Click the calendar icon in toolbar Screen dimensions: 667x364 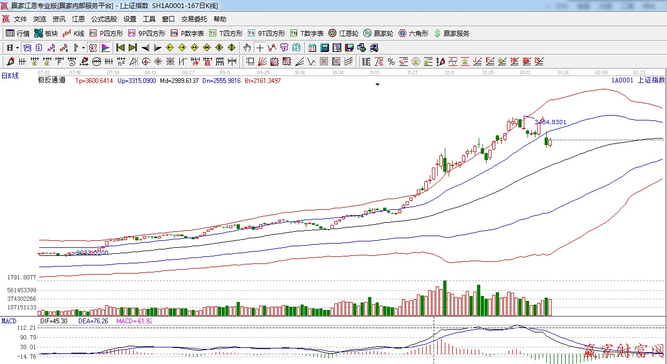[312, 48]
